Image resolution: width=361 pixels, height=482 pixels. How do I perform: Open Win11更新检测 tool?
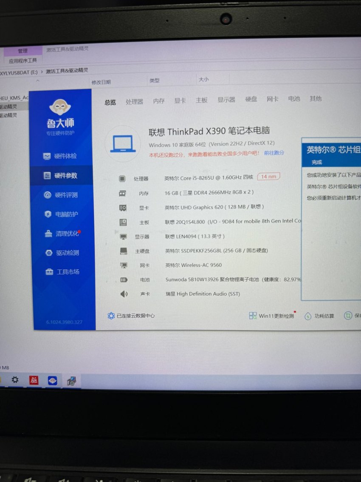(x=272, y=316)
